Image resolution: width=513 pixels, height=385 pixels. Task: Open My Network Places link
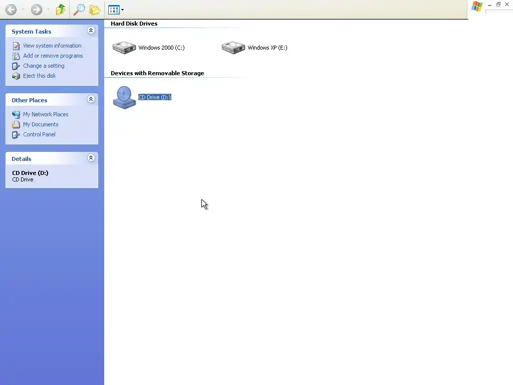click(46, 114)
